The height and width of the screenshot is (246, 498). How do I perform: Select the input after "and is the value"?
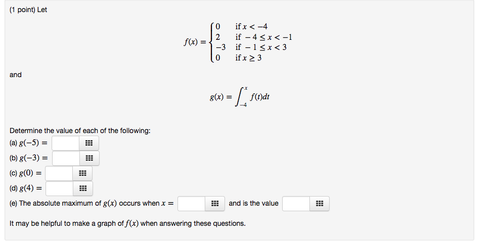coord(296,204)
